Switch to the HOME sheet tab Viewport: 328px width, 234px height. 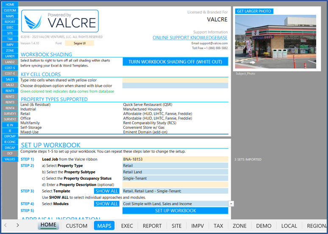(48, 225)
